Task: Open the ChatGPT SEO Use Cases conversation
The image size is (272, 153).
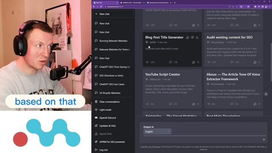Action: pos(113,84)
